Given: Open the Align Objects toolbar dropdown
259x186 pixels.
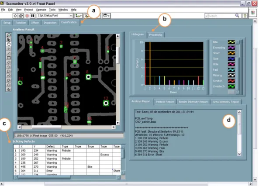Looking at the screenshot, I should point(79,16).
